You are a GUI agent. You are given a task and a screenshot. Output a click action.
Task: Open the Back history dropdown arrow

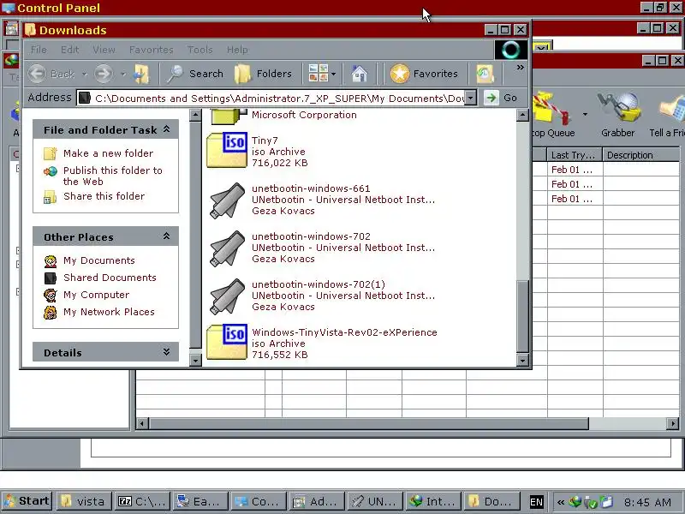(x=85, y=74)
